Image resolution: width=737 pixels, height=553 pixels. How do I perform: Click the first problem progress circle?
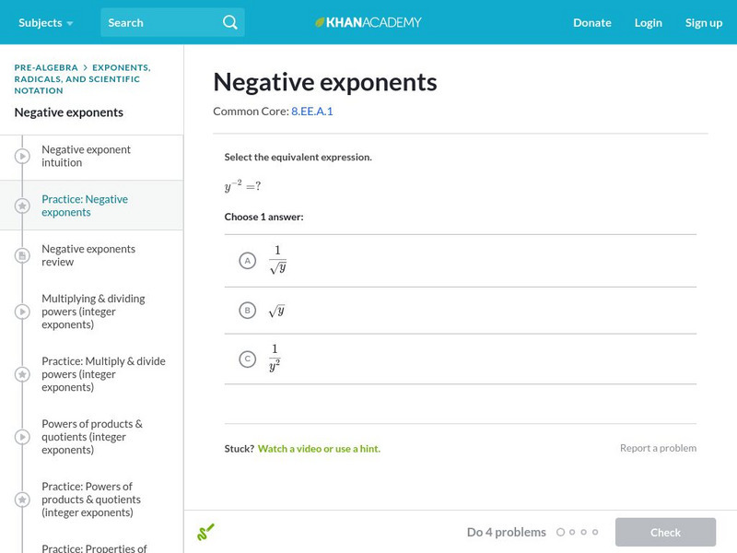(x=560, y=532)
